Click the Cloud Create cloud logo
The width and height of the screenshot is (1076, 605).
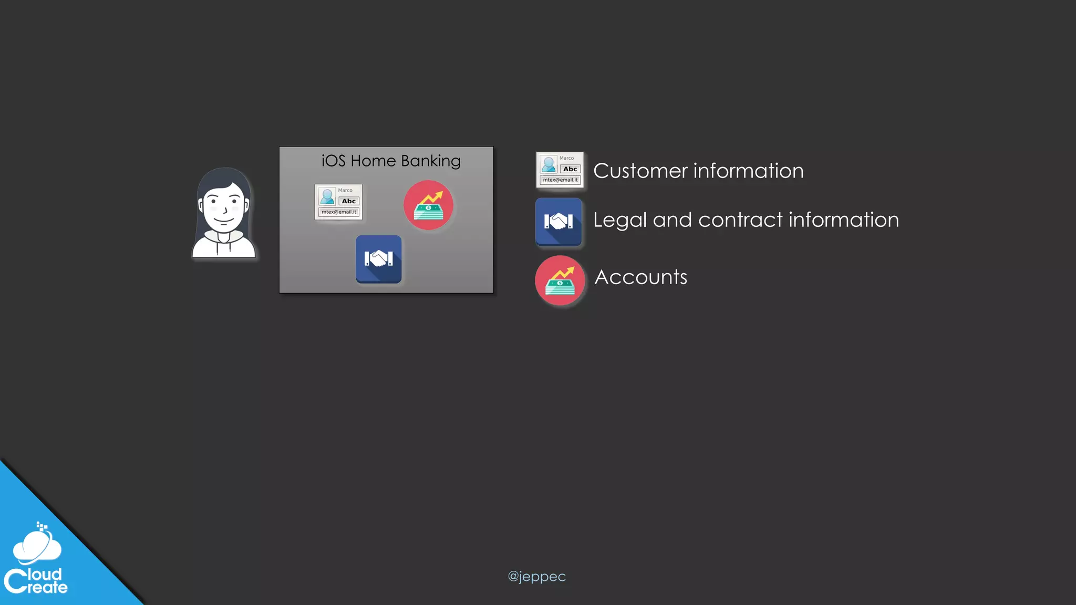pos(37,546)
